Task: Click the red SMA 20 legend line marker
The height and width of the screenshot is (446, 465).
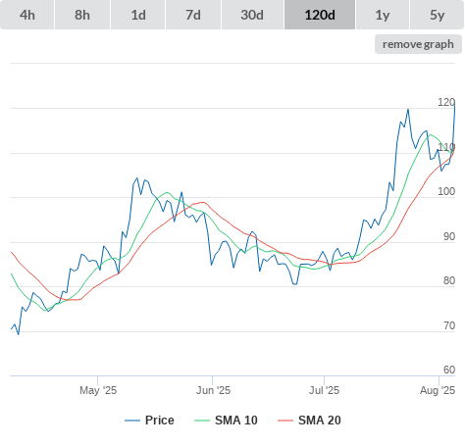Action: [285, 421]
